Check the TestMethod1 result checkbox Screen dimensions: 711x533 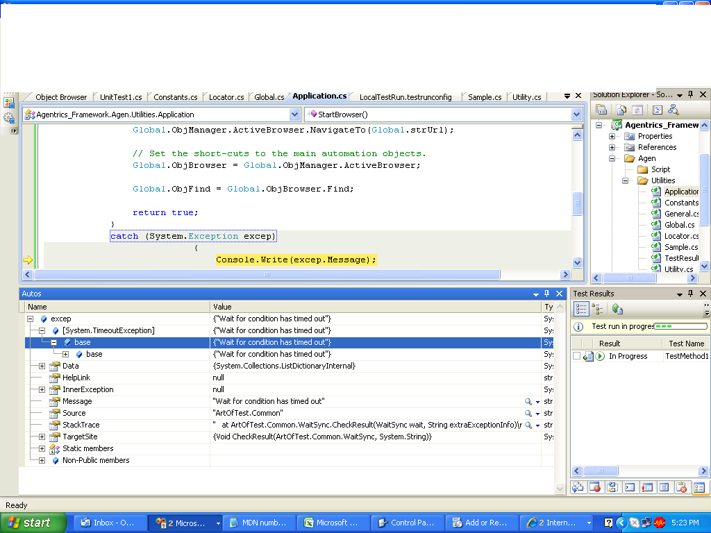click(x=576, y=356)
